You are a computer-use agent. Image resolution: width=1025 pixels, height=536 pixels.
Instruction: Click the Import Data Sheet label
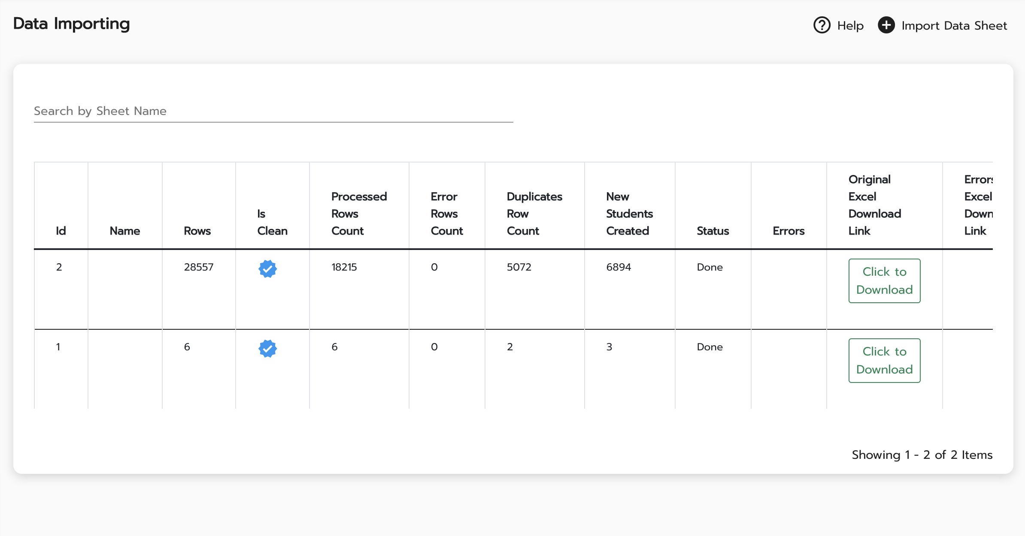954,26
